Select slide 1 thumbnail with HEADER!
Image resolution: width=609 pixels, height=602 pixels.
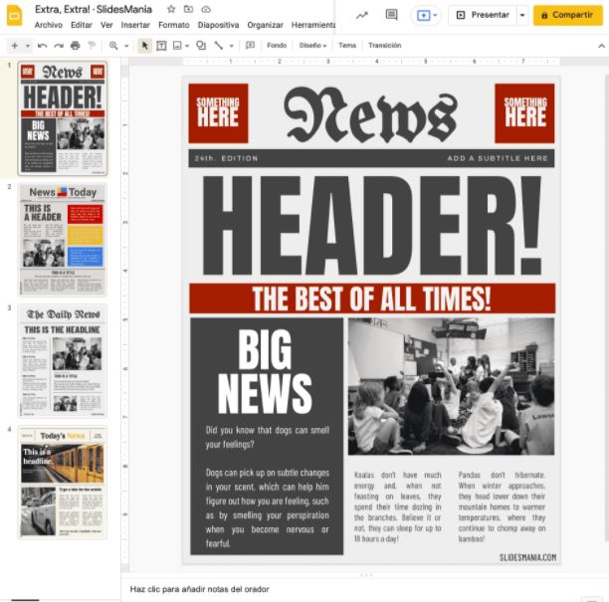(63, 118)
